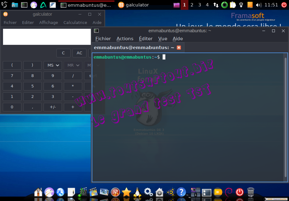The width and height of the screenshot is (289, 201).
Task: Open Vue menu in terminal
Action: (x=163, y=39)
